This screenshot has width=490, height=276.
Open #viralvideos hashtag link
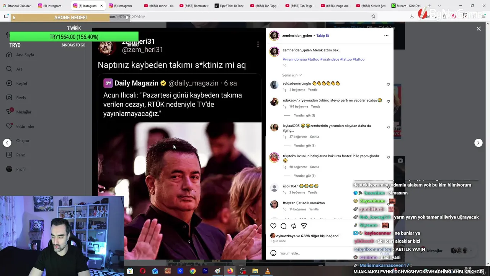pos(330,59)
